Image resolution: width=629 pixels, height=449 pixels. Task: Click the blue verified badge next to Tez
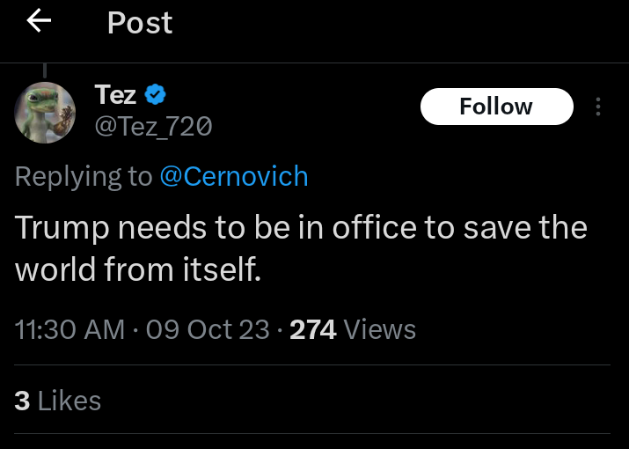point(155,92)
